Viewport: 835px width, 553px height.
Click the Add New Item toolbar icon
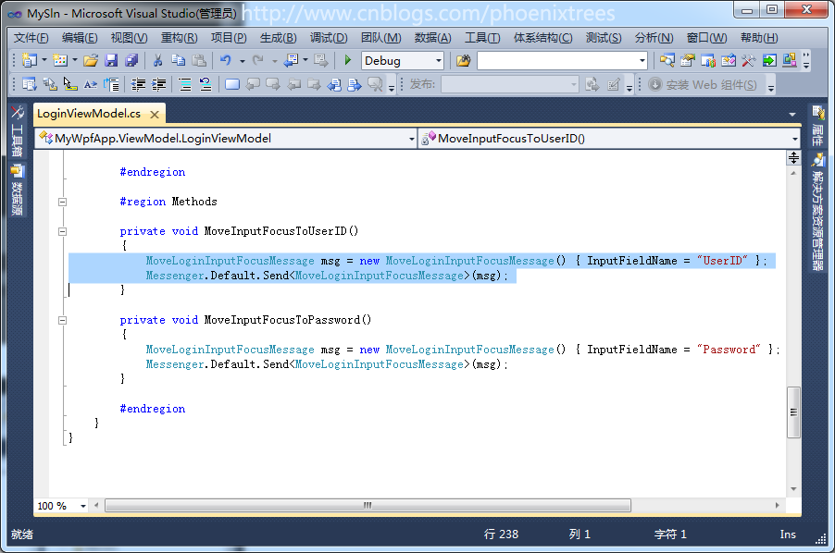[60, 60]
